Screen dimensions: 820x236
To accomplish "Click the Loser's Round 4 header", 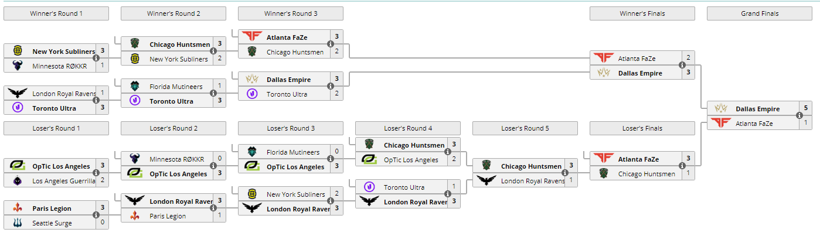I will pos(408,128).
